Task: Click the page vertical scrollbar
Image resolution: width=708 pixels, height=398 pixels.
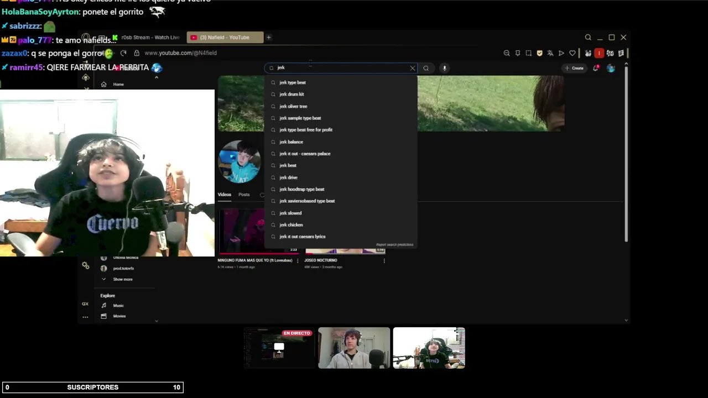Action: click(x=626, y=154)
